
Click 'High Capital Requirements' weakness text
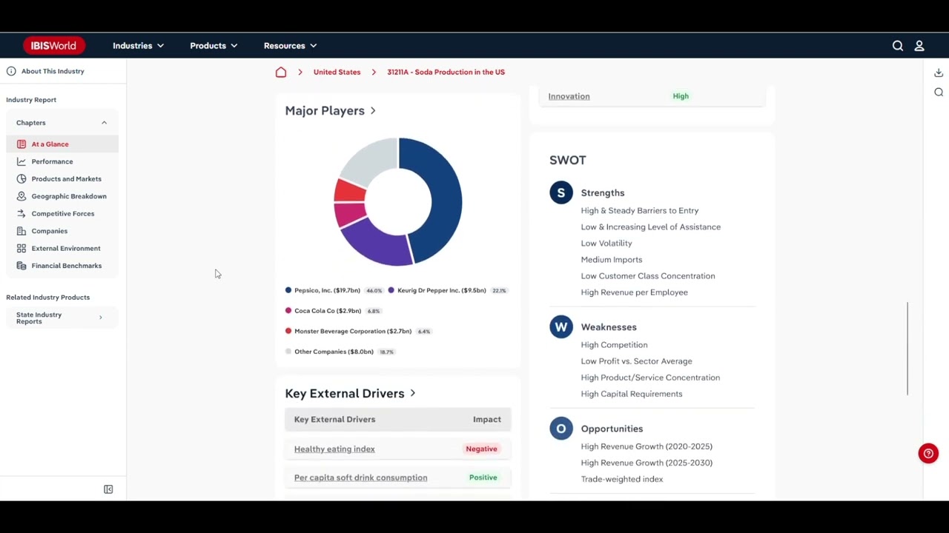click(632, 394)
